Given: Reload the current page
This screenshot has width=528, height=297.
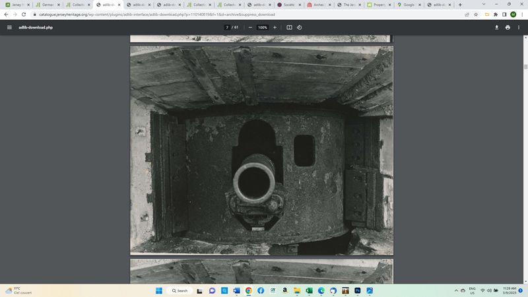Looking at the screenshot, I should pos(24,15).
